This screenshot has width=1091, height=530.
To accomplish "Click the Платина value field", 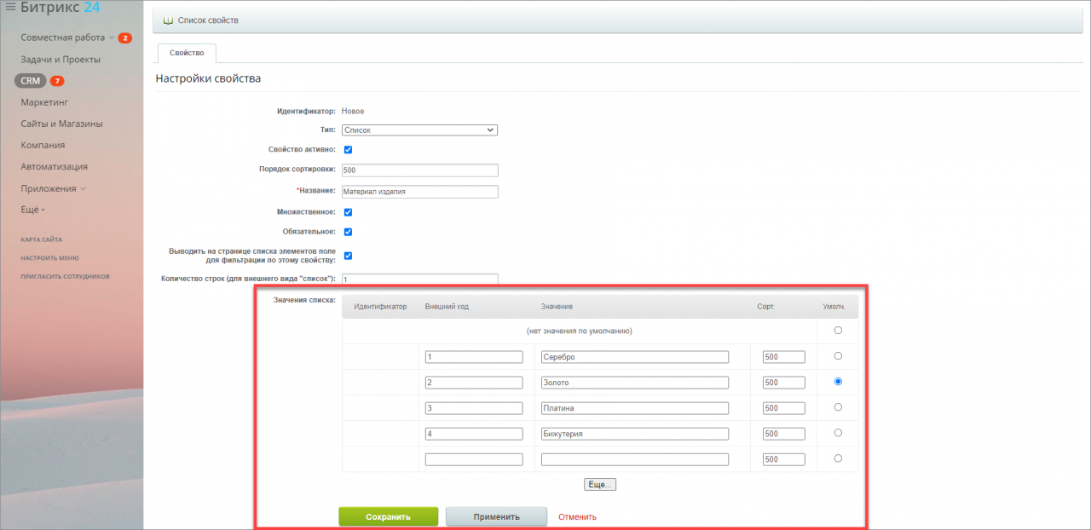I will tap(635, 408).
